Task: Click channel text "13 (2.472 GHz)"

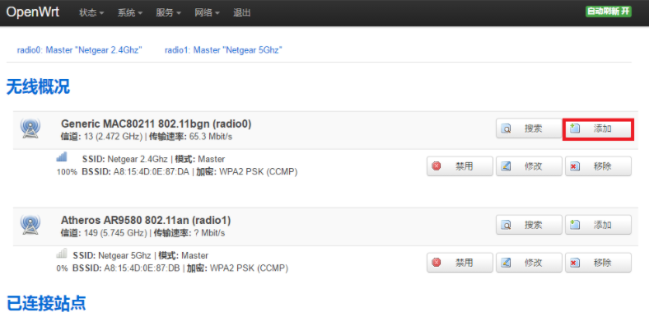Action: tap(112, 137)
